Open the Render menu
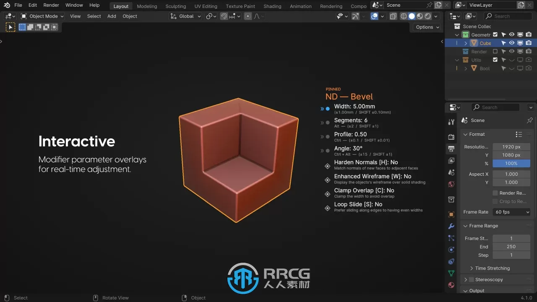 coord(51,5)
